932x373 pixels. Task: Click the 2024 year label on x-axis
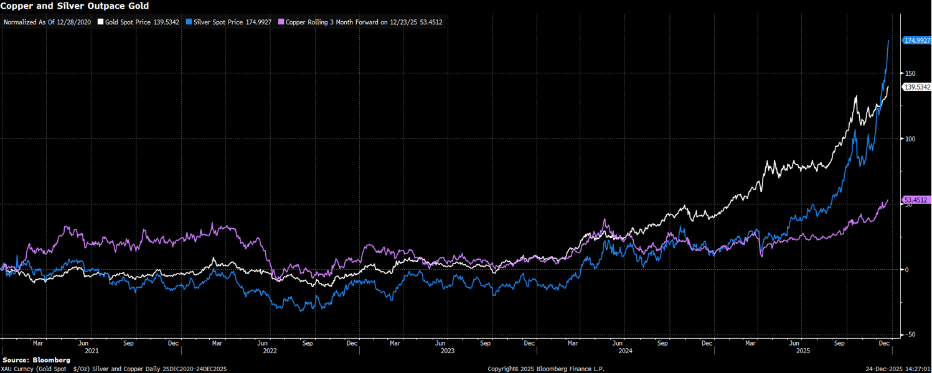tap(625, 351)
